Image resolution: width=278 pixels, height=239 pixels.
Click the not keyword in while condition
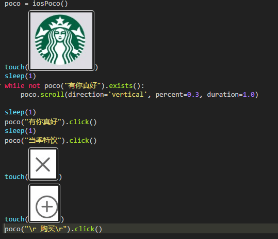[x=35, y=86]
